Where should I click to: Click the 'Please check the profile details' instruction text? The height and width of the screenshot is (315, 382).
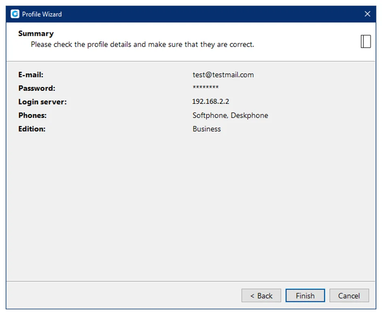pyautogui.click(x=142, y=44)
